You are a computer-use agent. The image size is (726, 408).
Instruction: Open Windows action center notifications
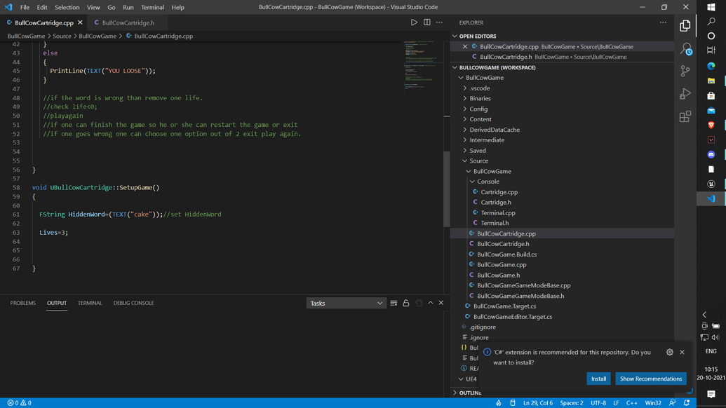pos(711,394)
